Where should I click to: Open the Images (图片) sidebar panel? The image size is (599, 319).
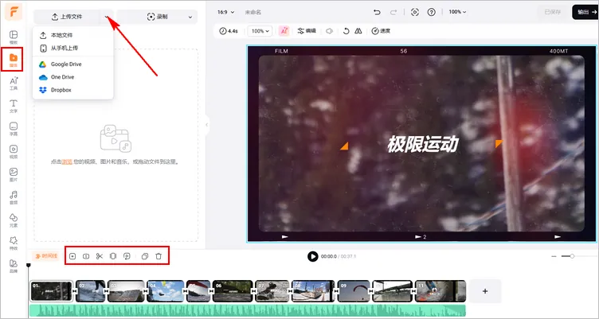point(14,174)
